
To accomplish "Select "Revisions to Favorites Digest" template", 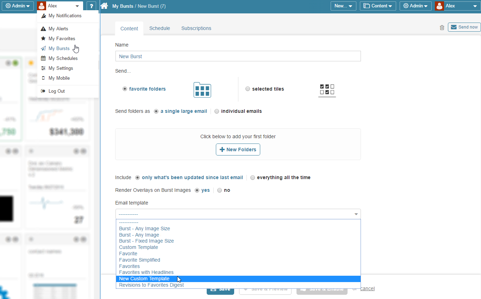I will click(x=238, y=285).
